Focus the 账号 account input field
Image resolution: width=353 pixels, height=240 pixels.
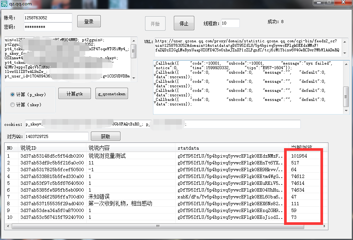pyautogui.click(x=48, y=18)
